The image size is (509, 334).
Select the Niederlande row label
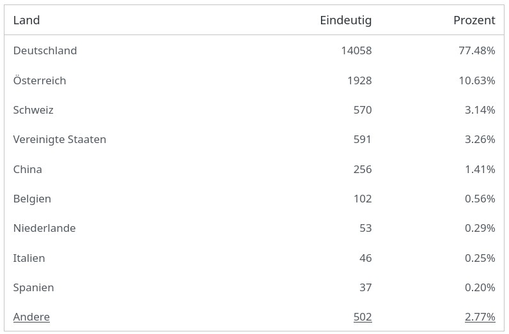[x=45, y=228]
